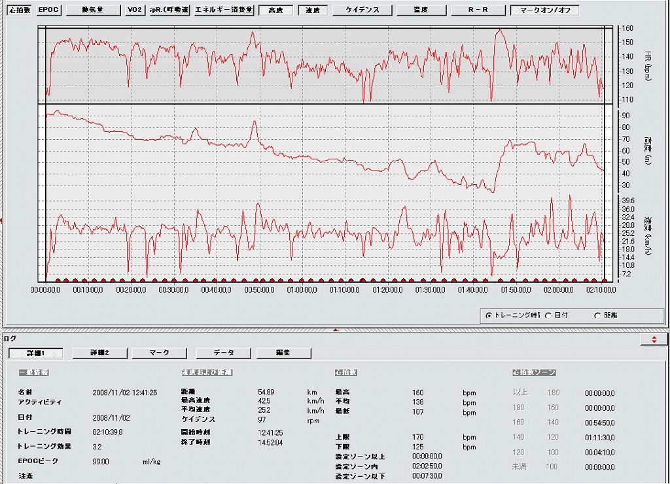Click the 速度 (km/h) axis title
Screen dimensions: 670x484
coord(648,236)
